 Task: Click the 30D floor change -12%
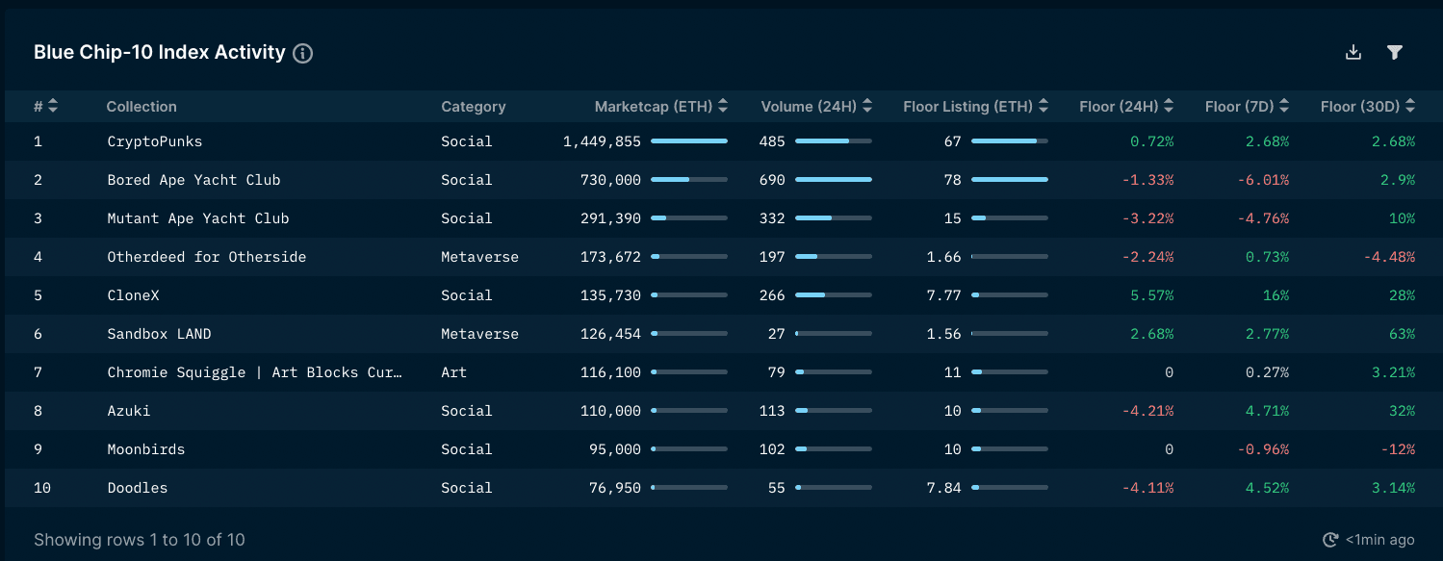pos(1398,449)
